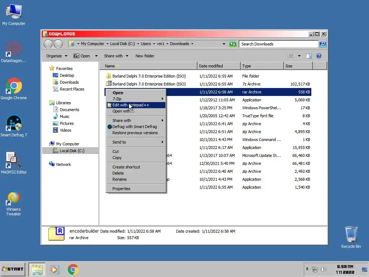This screenshot has height=277, width=369.
Task: Open the Organize menu
Action: pos(57,56)
